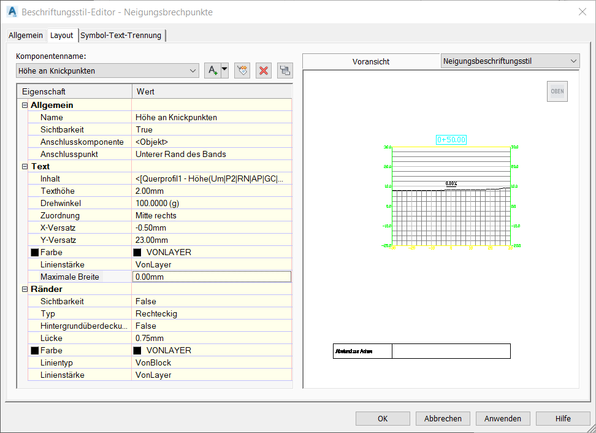Collapse the Ränder property group
The image size is (596, 433).
[x=25, y=289]
